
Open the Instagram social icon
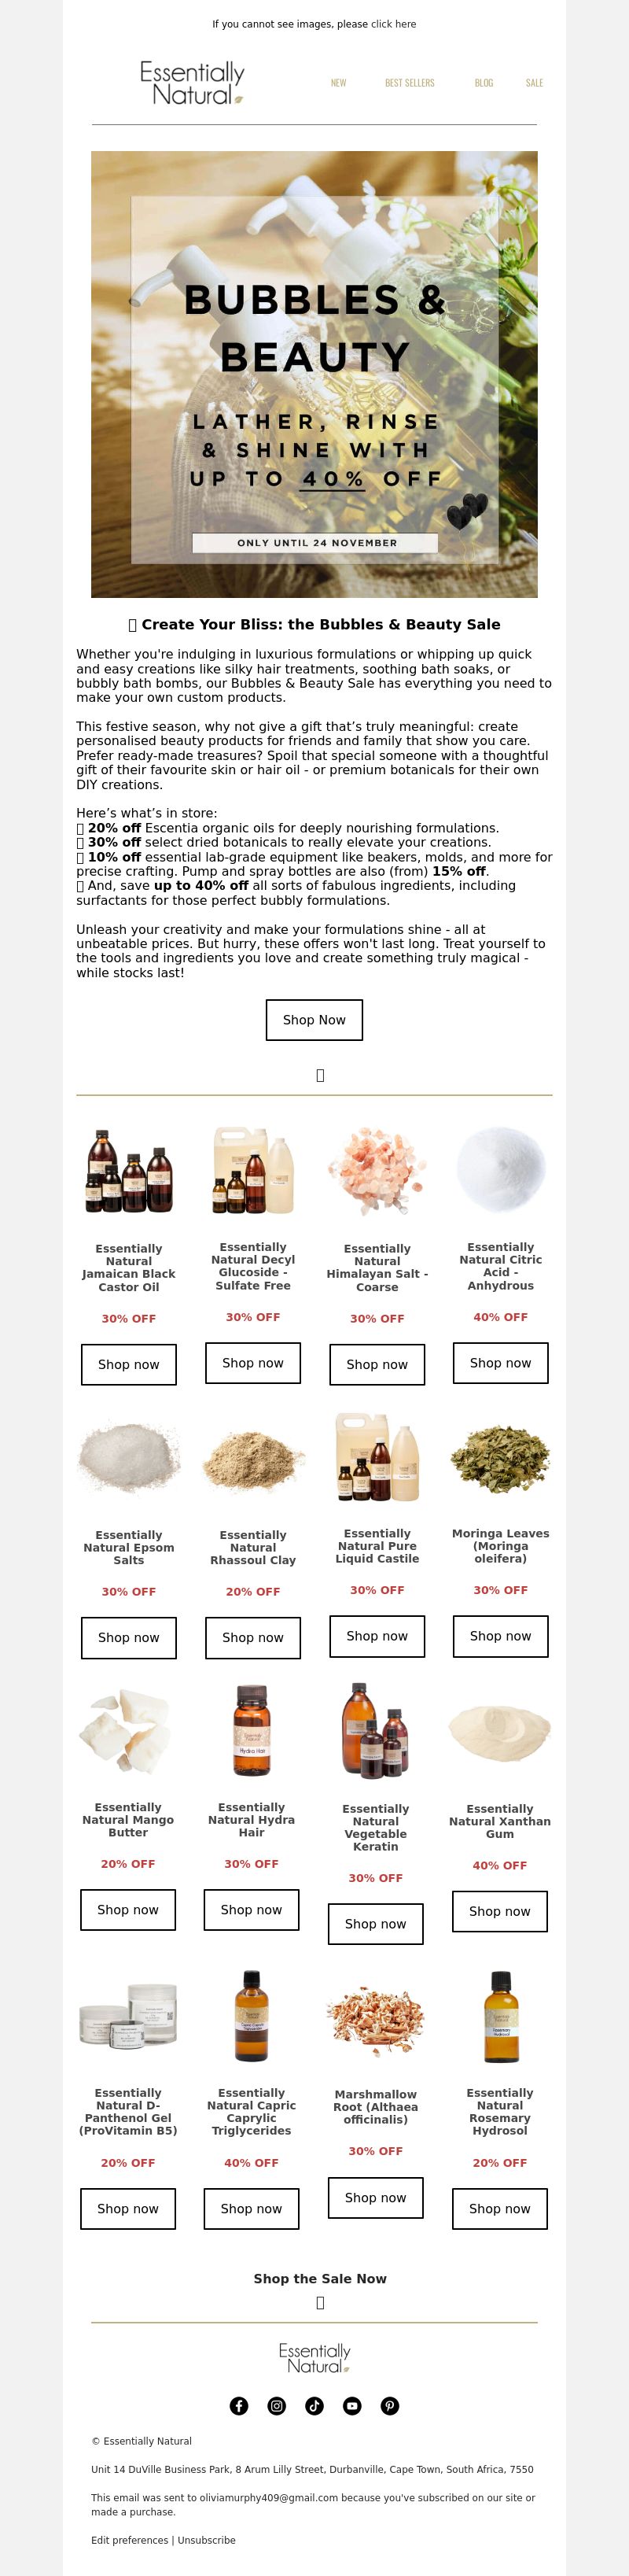277,2406
